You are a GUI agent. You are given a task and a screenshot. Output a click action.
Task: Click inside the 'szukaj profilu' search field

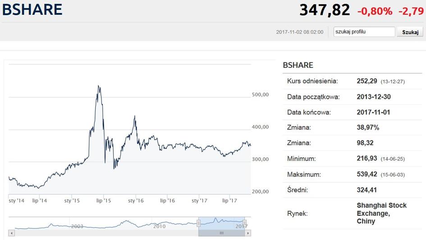point(364,32)
